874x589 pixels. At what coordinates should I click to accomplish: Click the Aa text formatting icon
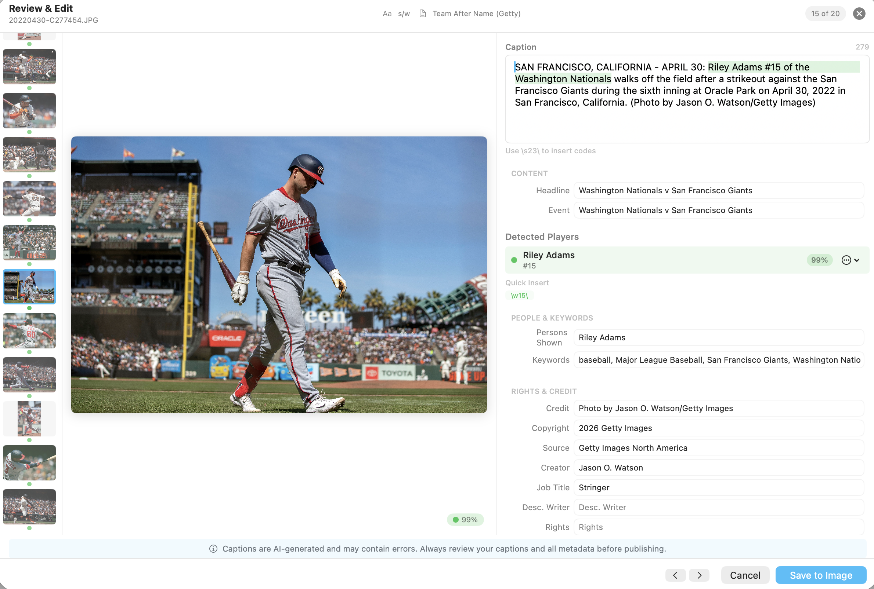tap(387, 14)
